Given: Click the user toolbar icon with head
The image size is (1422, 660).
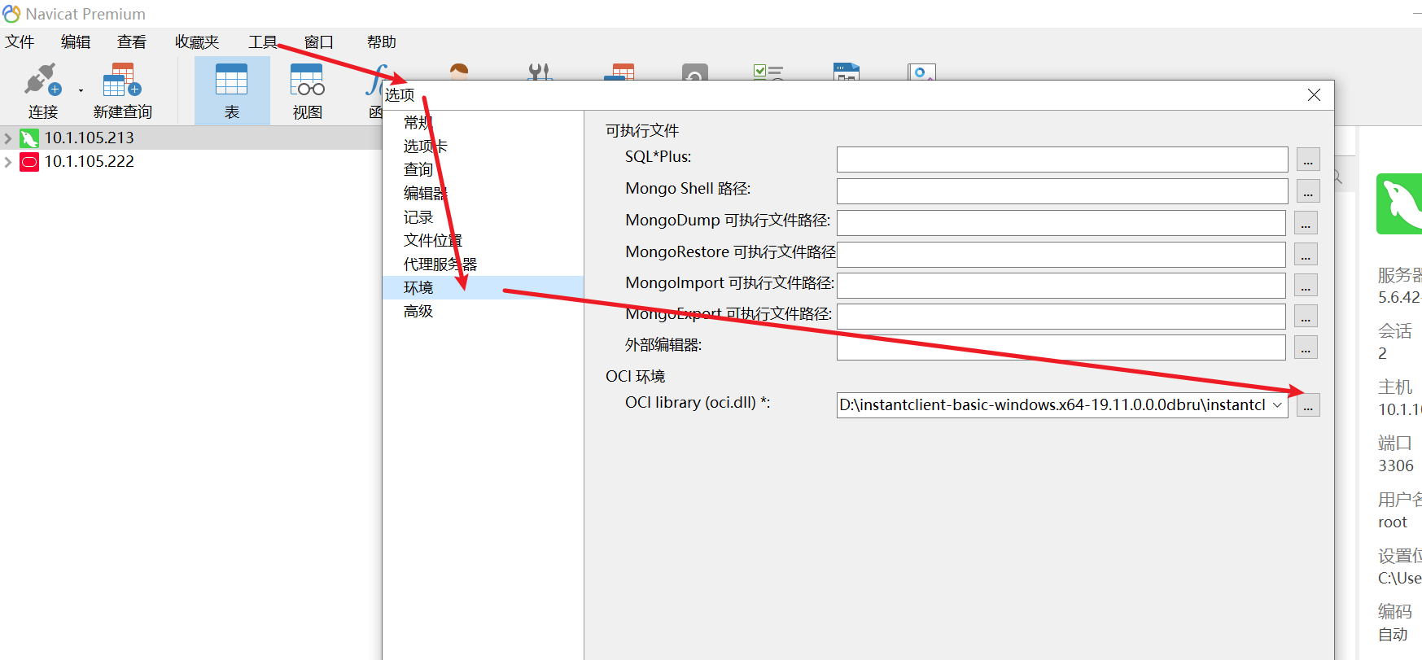Looking at the screenshot, I should pyautogui.click(x=459, y=71).
